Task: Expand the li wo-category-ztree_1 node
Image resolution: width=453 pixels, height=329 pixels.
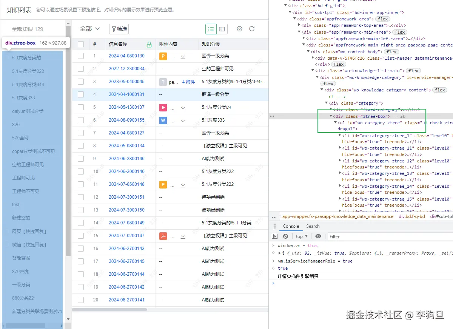Action: coord(340,136)
